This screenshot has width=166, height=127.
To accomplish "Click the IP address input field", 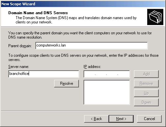I will [x=107, y=74].
